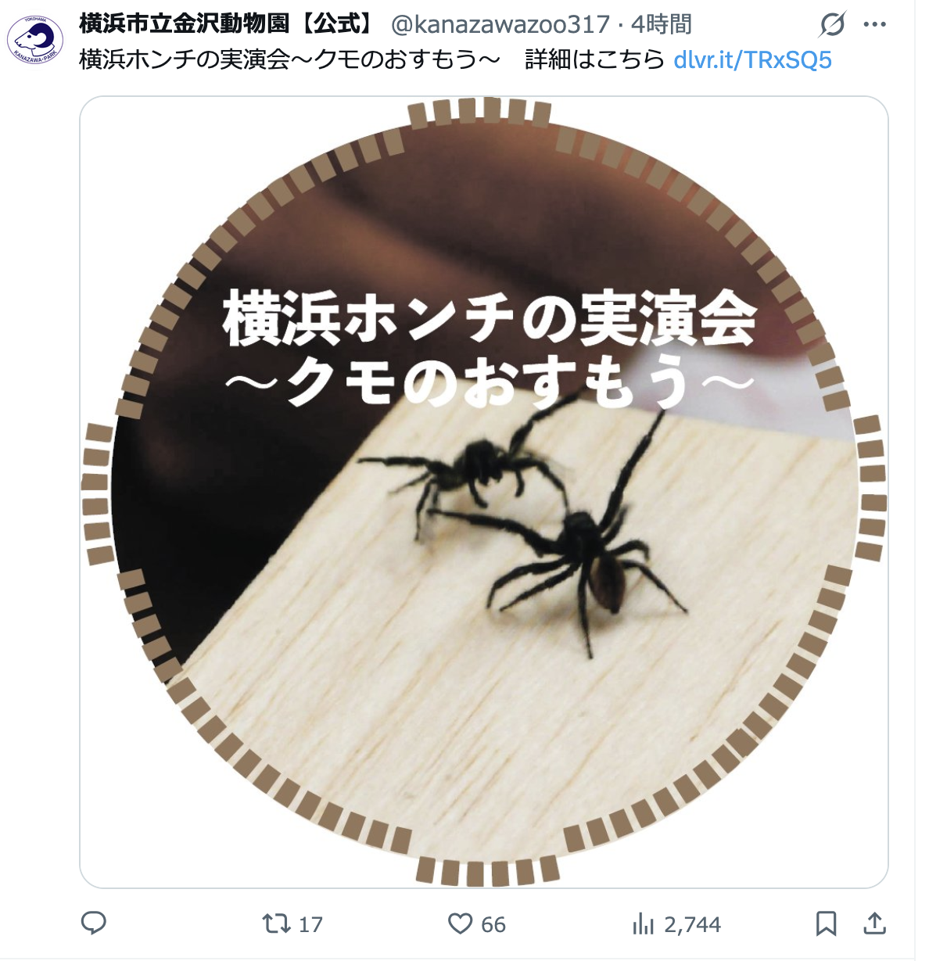Open view analytics bar chart icon
The width and height of the screenshot is (929, 961).
tap(643, 924)
